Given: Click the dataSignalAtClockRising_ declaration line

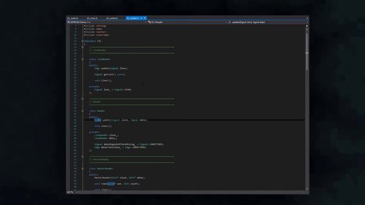Looking at the screenshot, I should (x=129, y=144).
